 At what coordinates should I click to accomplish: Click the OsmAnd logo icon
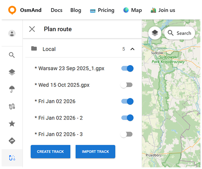tap(12, 10)
